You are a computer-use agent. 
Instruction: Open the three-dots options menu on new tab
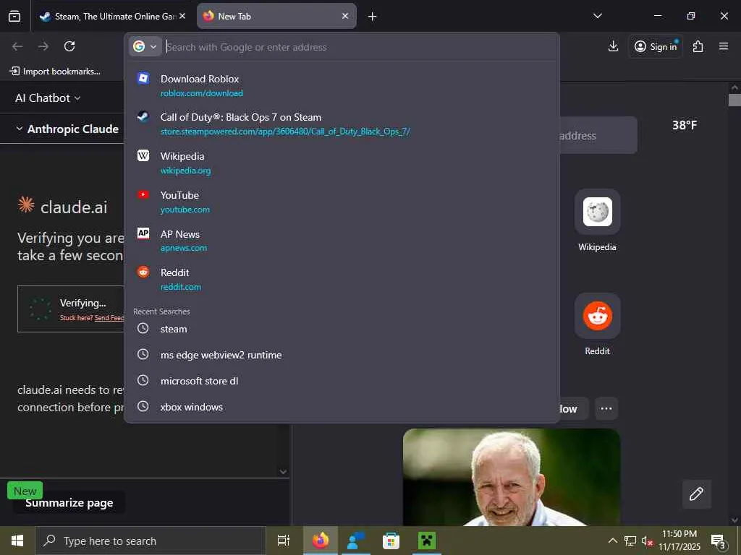606,408
